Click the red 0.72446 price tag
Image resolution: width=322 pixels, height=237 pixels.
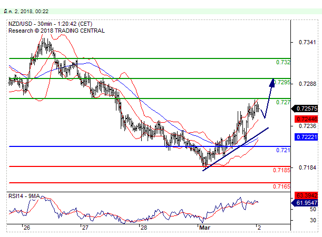coord(306,119)
